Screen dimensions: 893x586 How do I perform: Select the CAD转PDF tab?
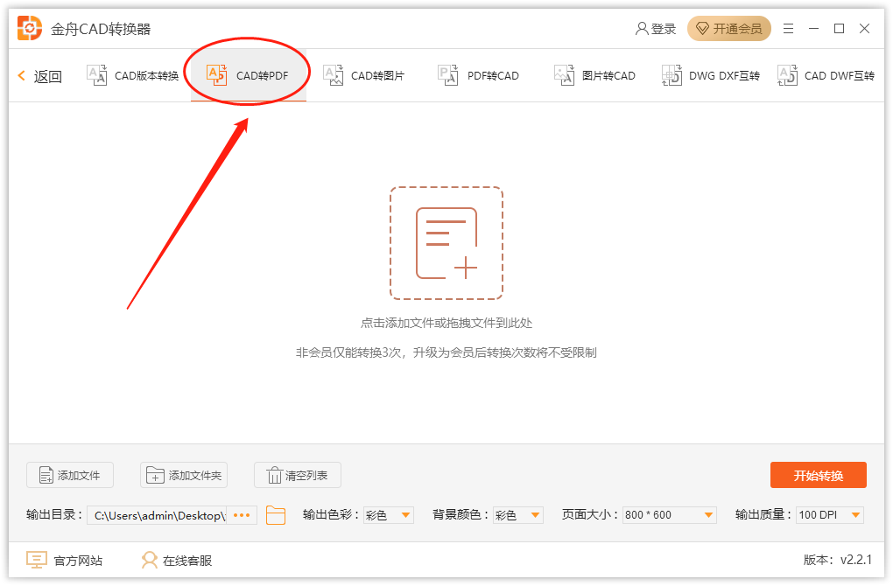point(248,76)
